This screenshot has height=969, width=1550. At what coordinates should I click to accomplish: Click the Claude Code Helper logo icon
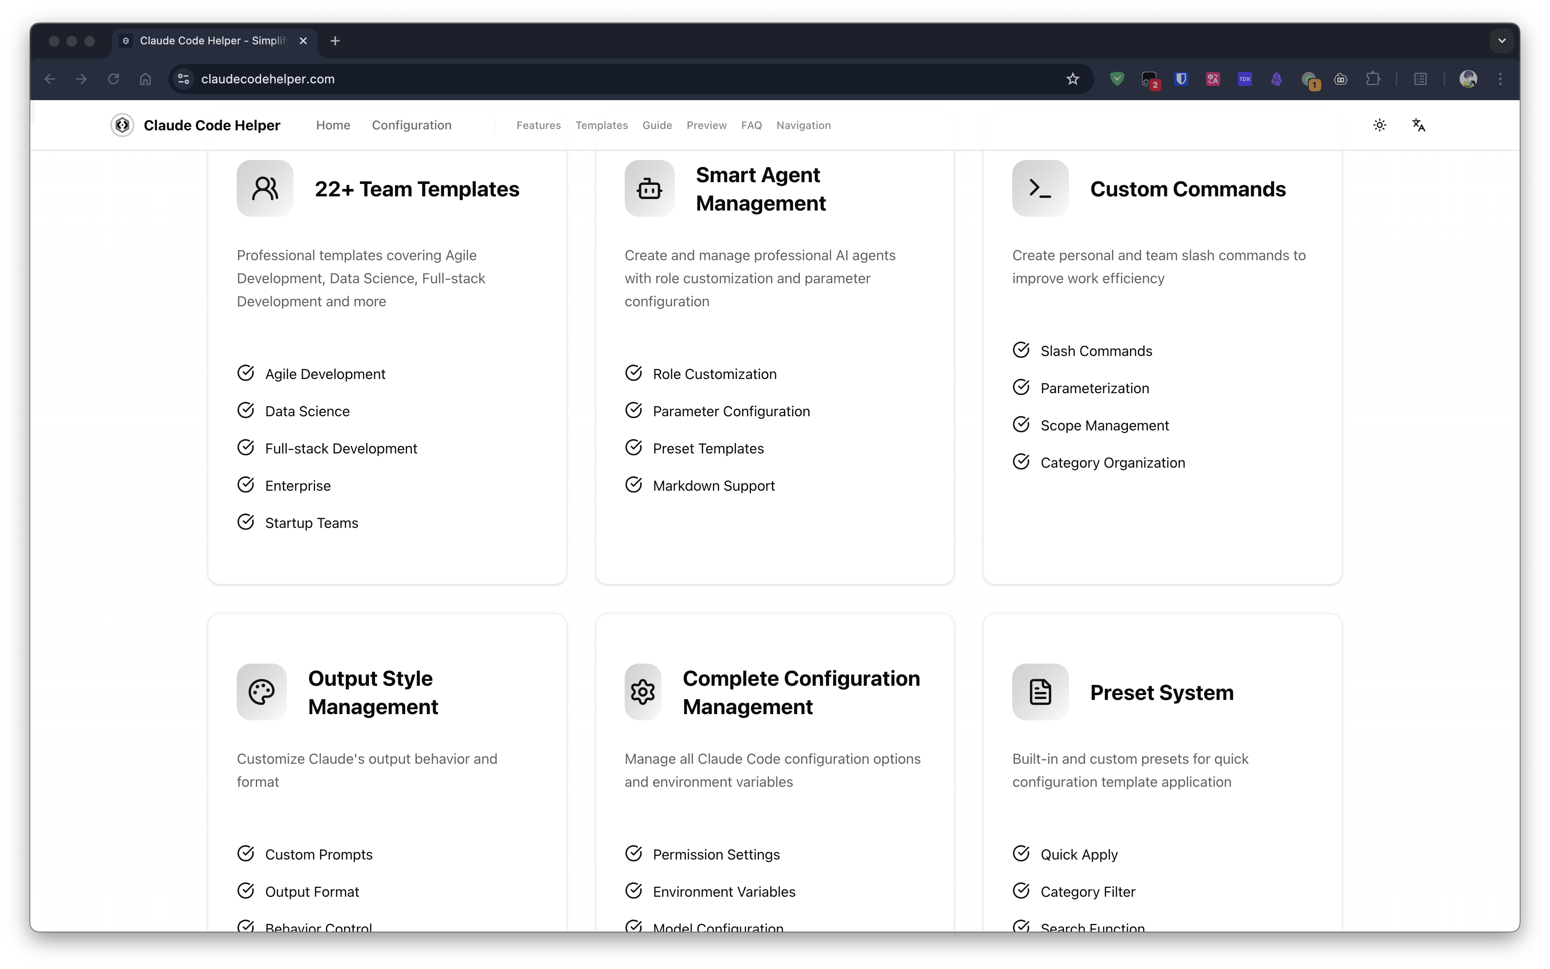coord(122,125)
